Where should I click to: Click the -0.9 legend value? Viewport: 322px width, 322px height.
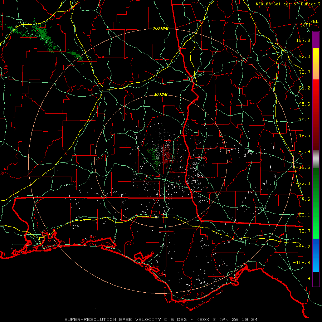(x=304, y=152)
